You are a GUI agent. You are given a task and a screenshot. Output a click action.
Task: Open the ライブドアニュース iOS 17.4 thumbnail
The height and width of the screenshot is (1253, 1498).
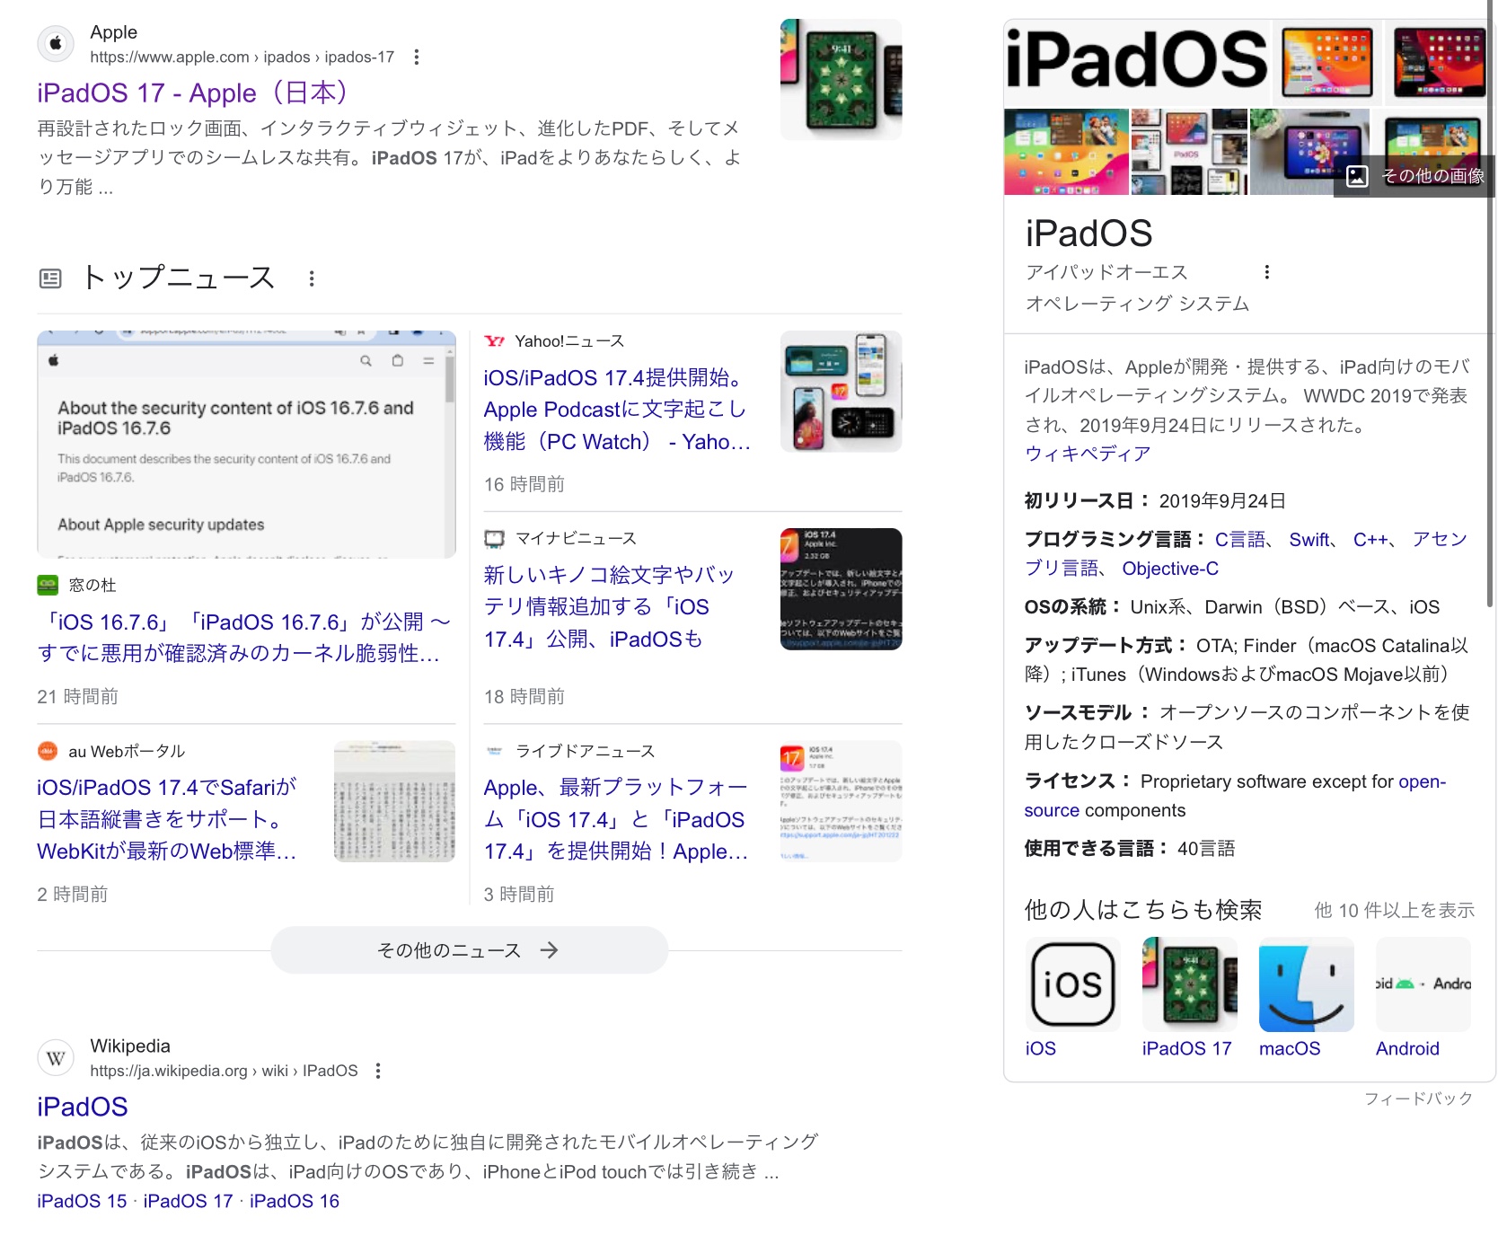pyautogui.click(x=841, y=801)
